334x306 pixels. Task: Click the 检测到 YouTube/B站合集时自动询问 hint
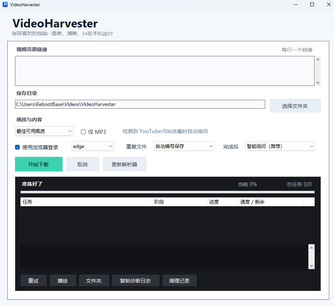[x=165, y=131]
